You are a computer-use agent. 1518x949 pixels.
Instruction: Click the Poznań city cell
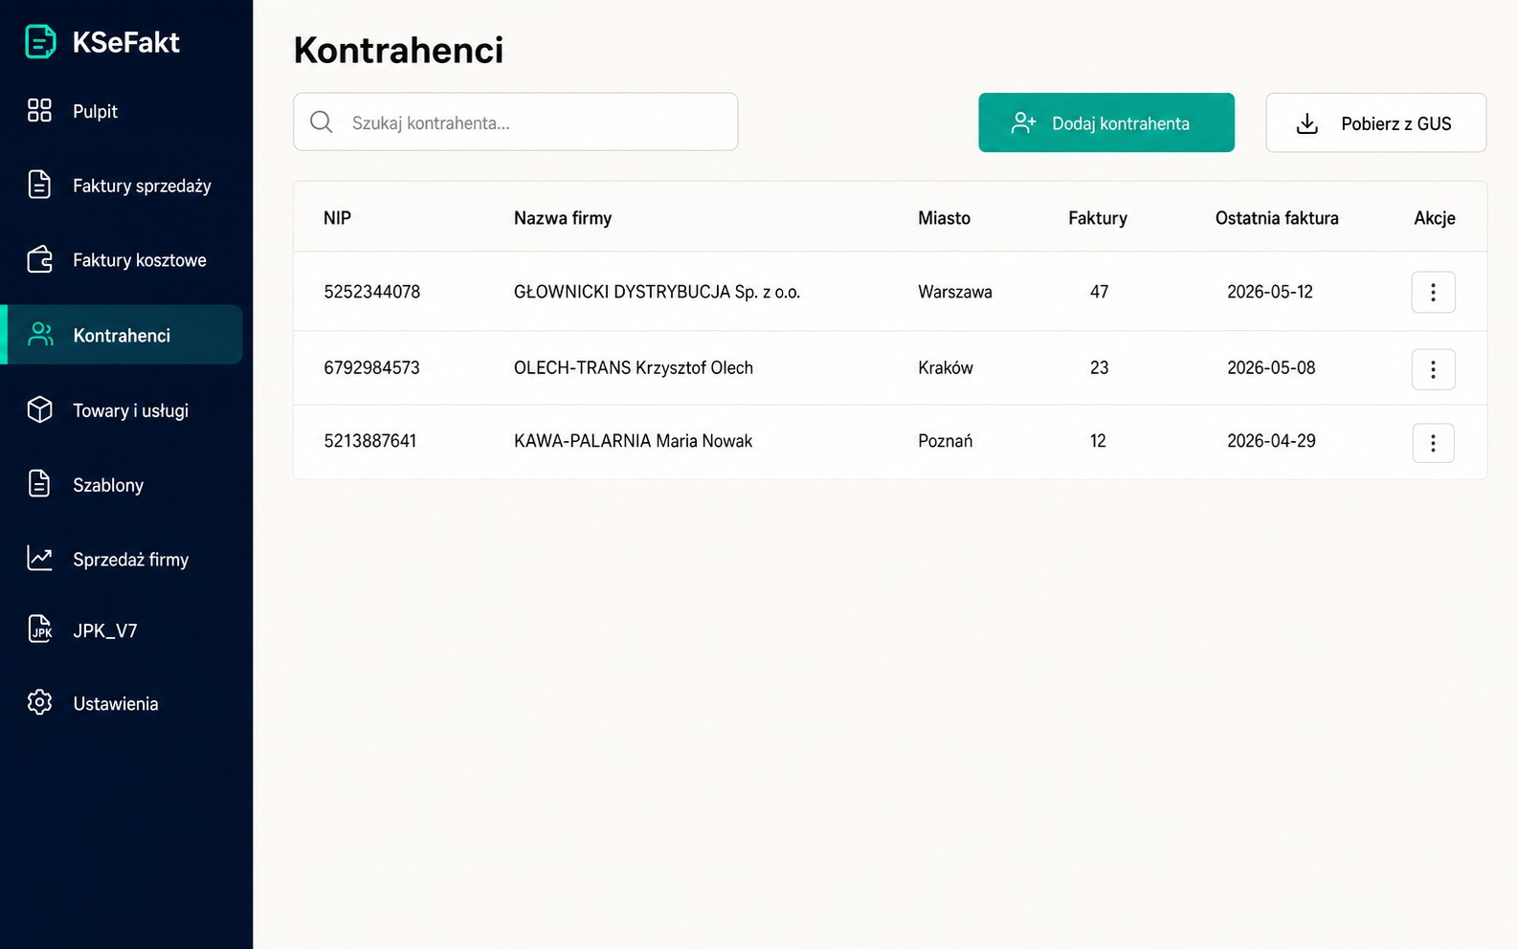[945, 441]
